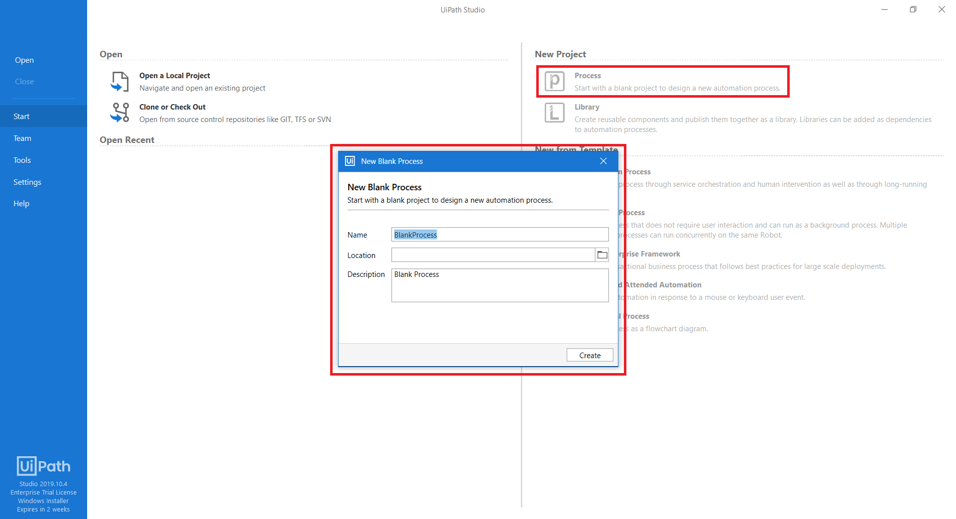Click 'Navigate and open an existing project' description
The width and height of the screenshot is (956, 519).
point(202,88)
